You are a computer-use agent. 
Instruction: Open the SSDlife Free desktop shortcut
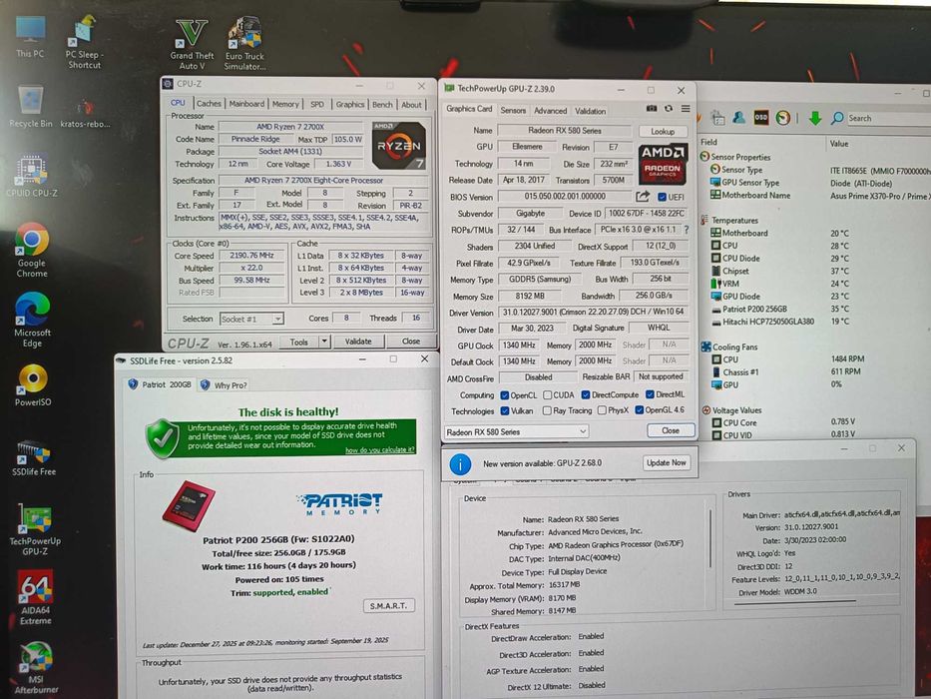(x=34, y=457)
